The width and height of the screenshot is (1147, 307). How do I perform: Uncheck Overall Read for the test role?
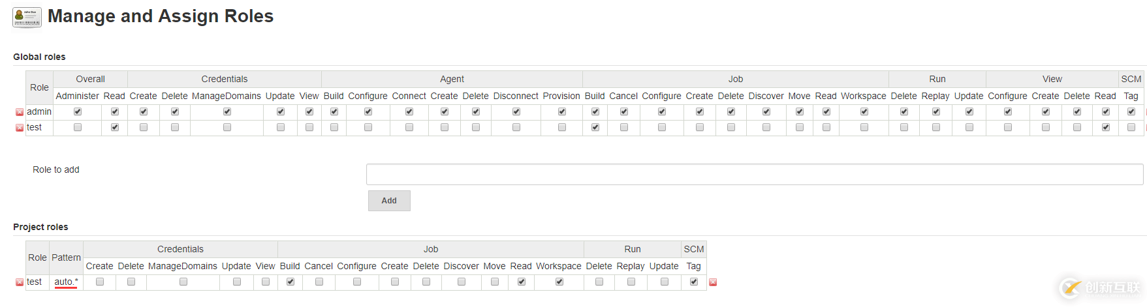pos(115,127)
